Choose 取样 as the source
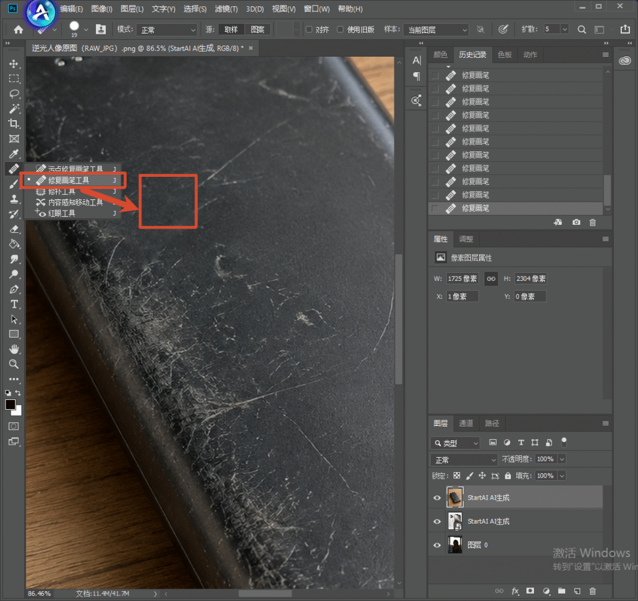The width and height of the screenshot is (638, 601). click(x=231, y=29)
